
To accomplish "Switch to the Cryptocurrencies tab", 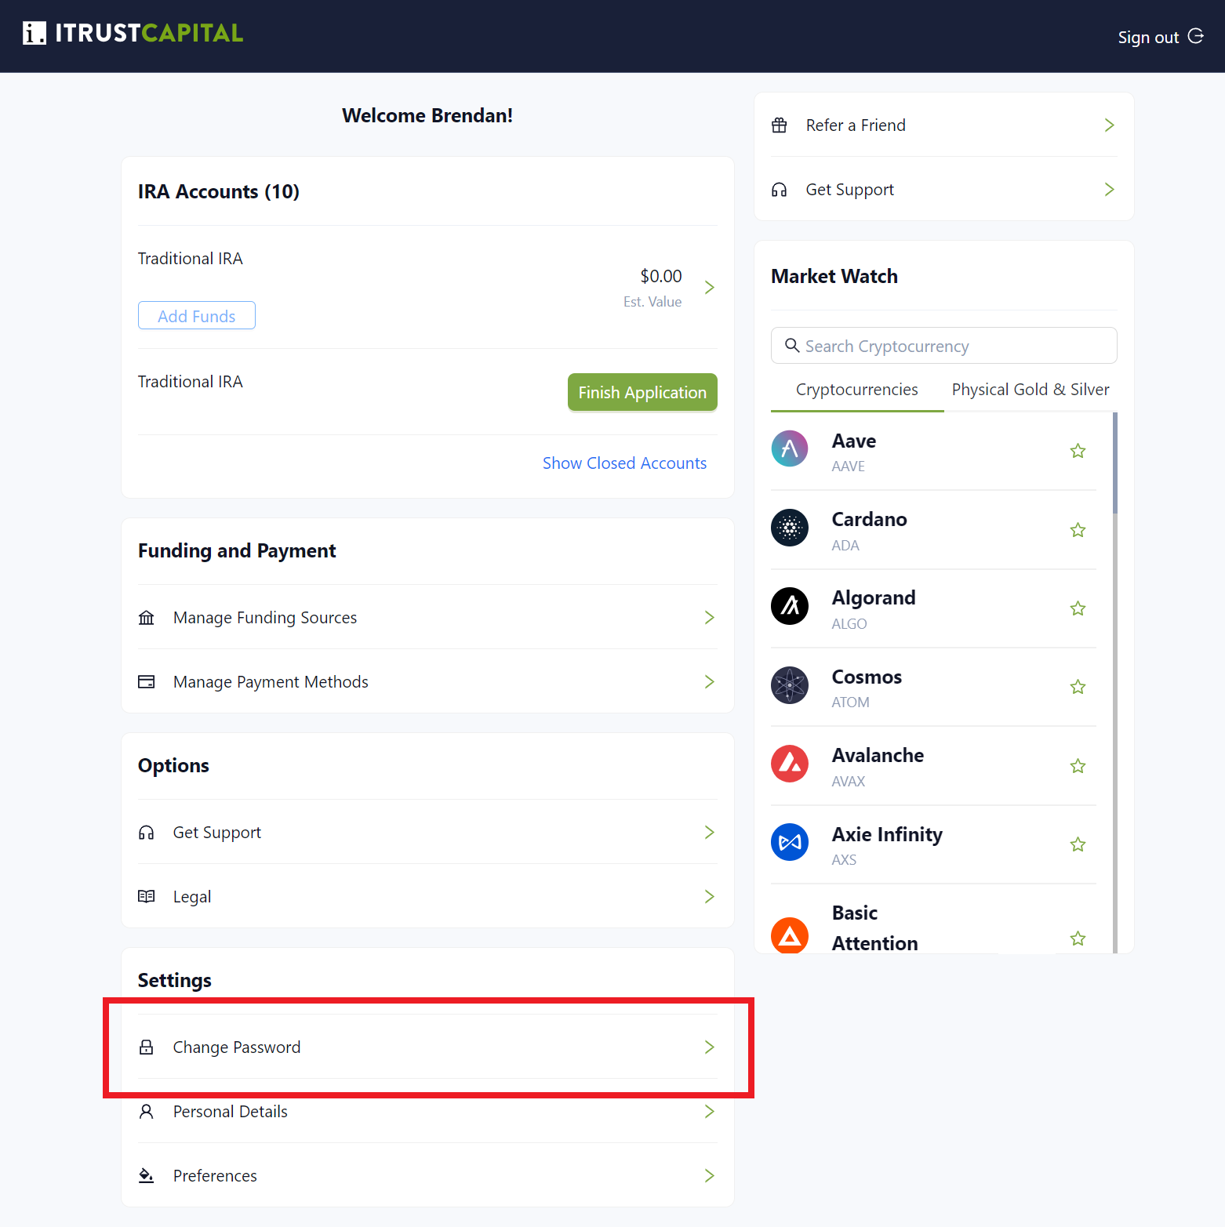I will click(857, 390).
